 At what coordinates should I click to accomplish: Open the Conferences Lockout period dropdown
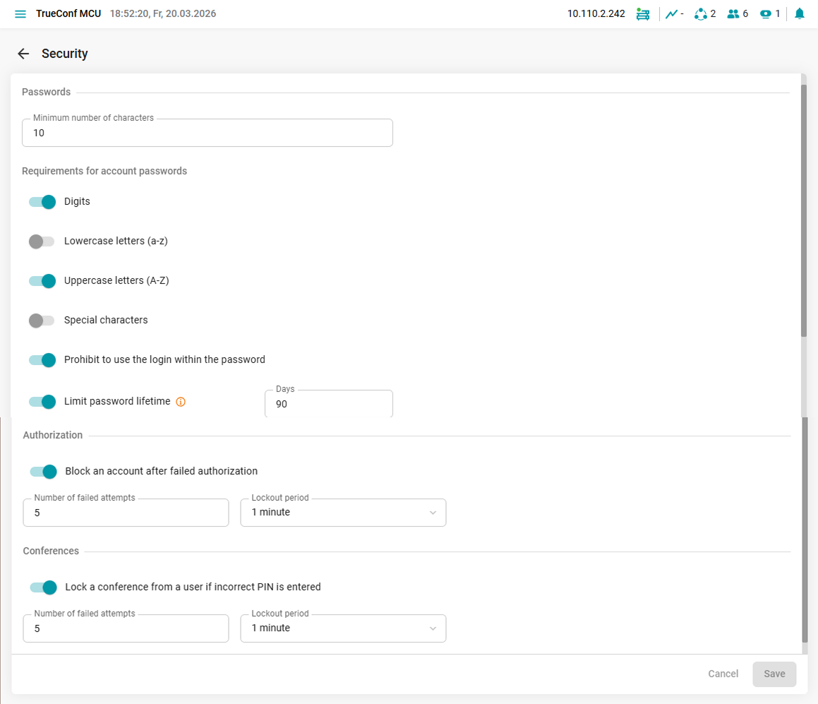click(343, 628)
